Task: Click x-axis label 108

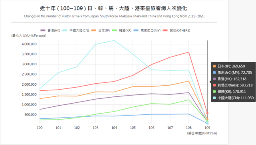Action: pos(189,128)
